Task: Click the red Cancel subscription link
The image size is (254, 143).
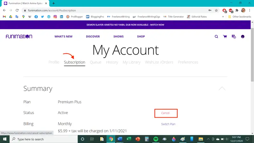Action: (165, 113)
